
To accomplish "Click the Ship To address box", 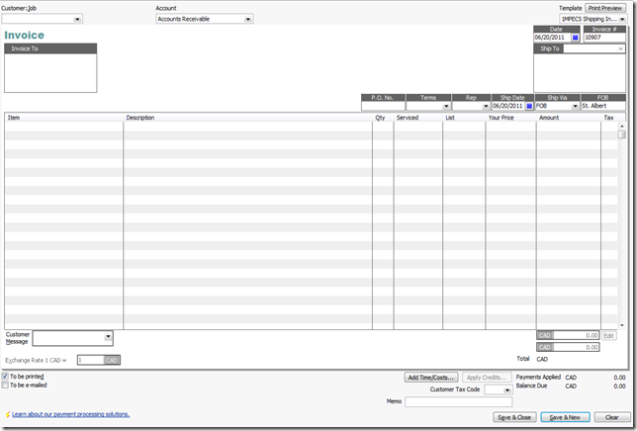I will tap(580, 73).
